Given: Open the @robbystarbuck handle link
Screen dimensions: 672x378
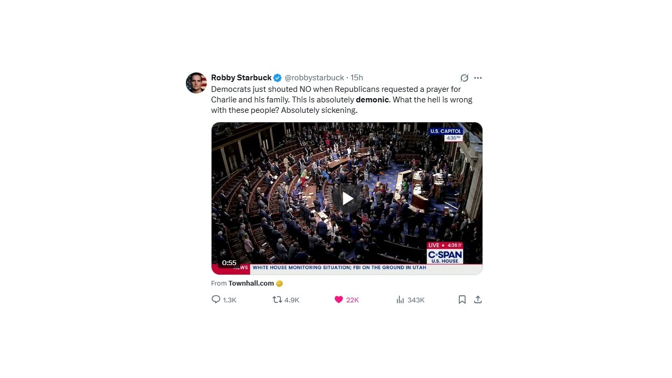Looking at the screenshot, I should tap(314, 78).
